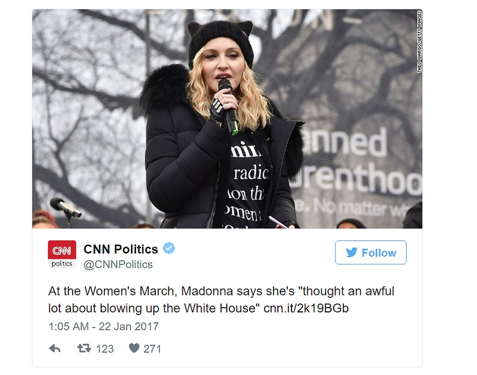Click the "politics" label under the CNN logo
Screen dimensions: 477x375
[62, 264]
